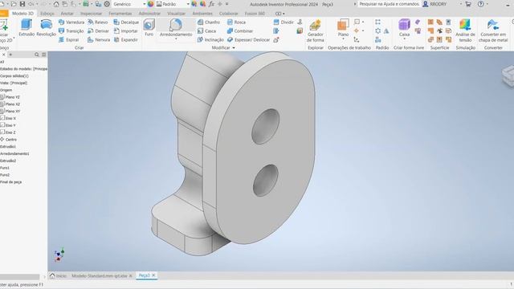Select Extrusão1 feature in browser

(x=8, y=146)
